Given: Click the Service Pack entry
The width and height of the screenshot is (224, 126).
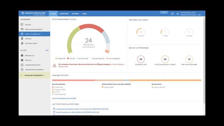Looking at the screenshot, I should (x=159, y=87).
